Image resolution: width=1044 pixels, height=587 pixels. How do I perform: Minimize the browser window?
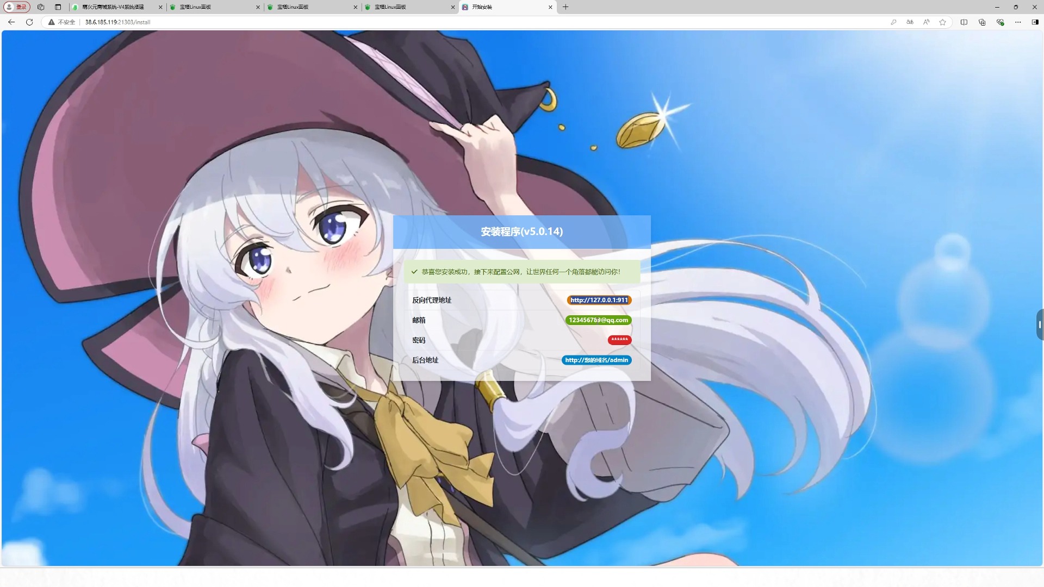pos(997,7)
